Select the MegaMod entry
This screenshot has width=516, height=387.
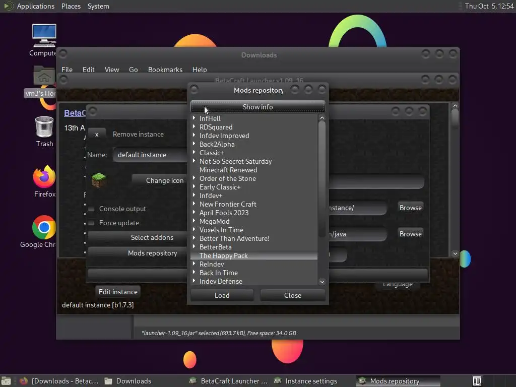tap(214, 221)
